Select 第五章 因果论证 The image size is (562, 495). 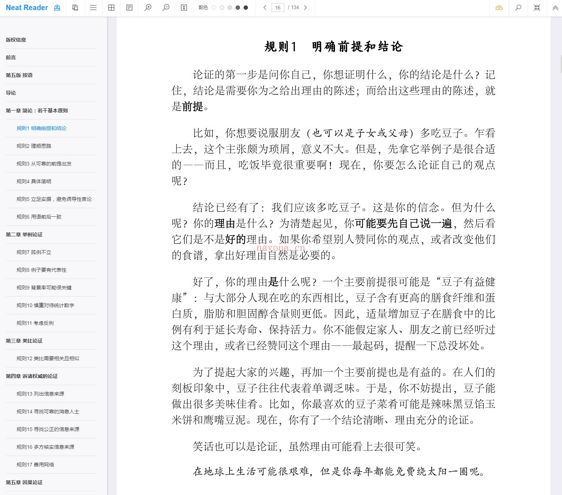pos(24,482)
